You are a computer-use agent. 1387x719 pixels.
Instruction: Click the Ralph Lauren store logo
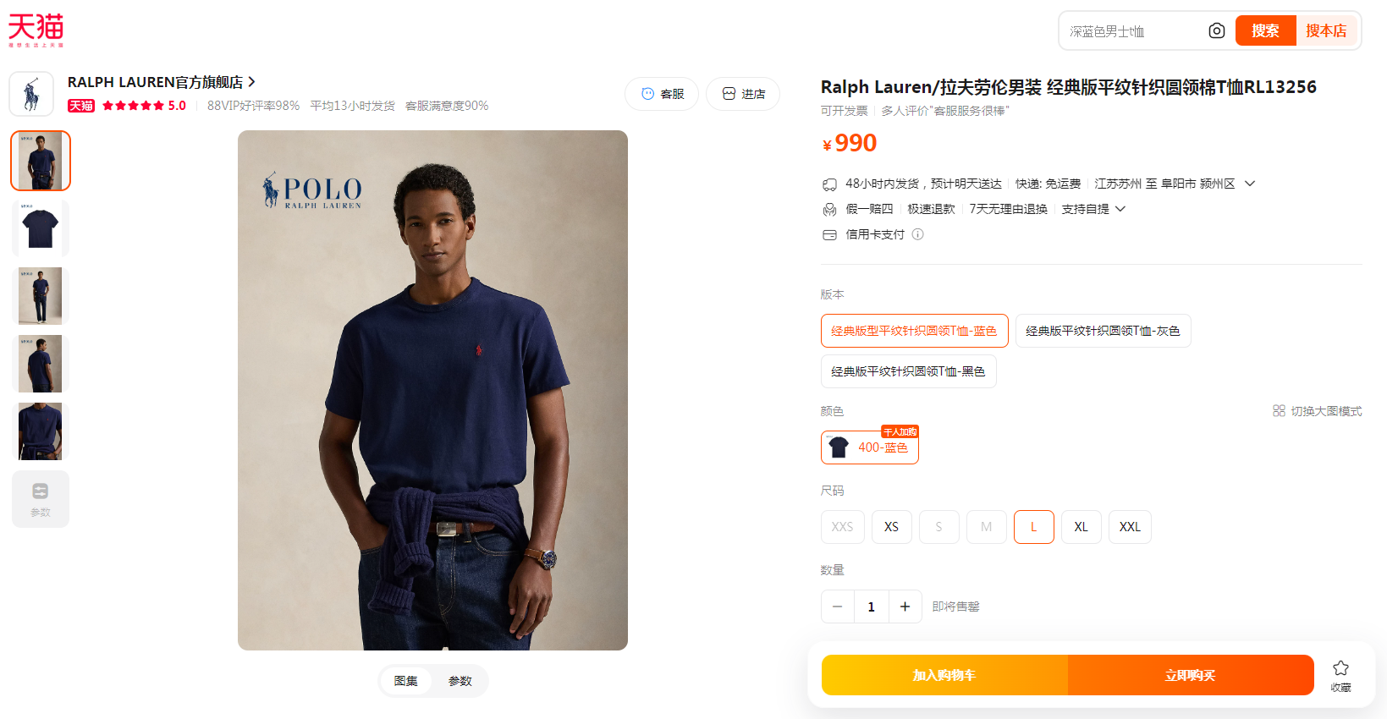(x=31, y=94)
